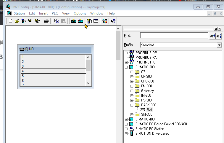This screenshot has width=224, height=143.
Task: Open the PLC menu
Action: (55, 13)
